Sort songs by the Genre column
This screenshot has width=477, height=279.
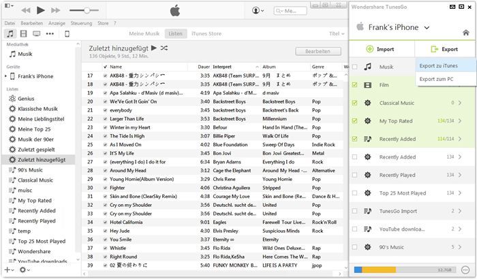326,67
